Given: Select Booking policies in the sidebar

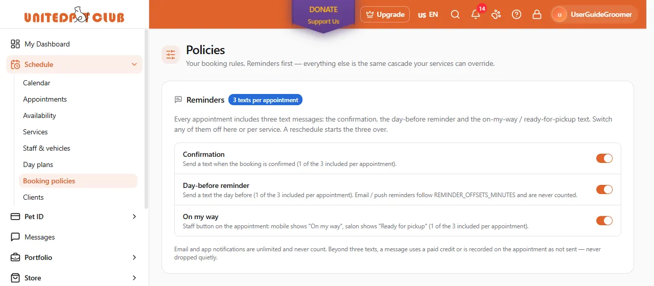Looking at the screenshot, I should [x=78, y=181].
